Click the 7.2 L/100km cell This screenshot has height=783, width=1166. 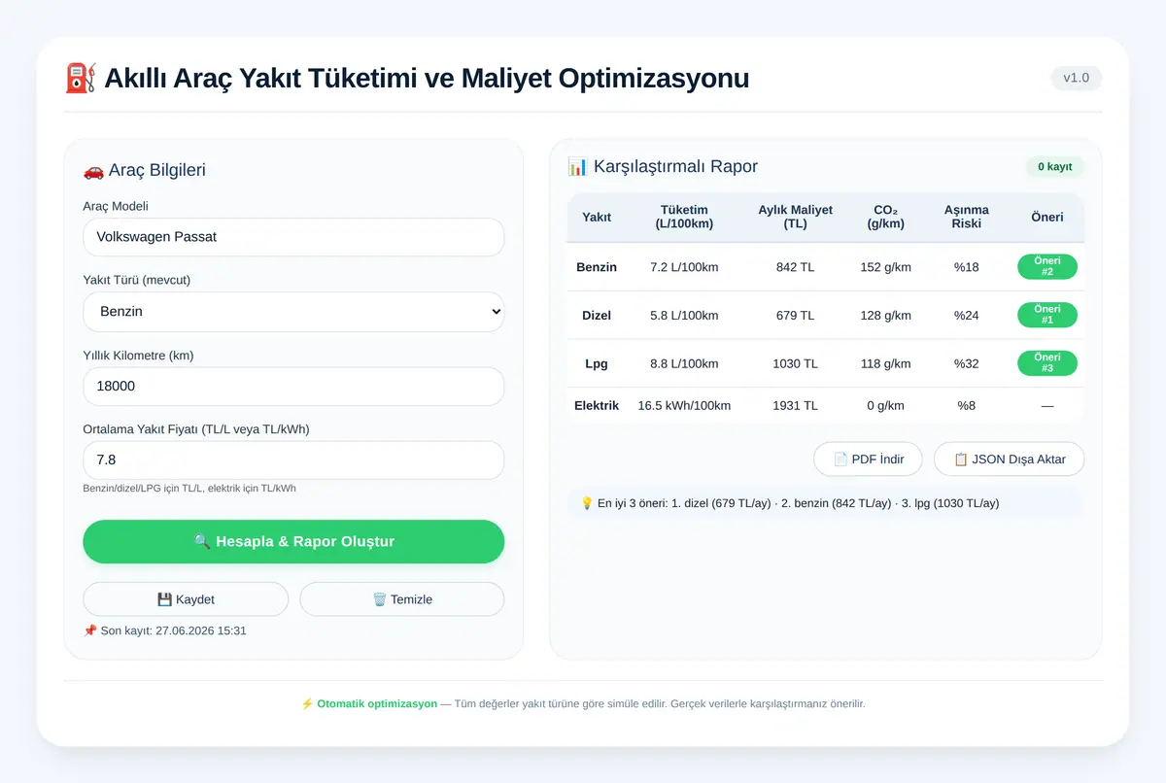(x=684, y=266)
